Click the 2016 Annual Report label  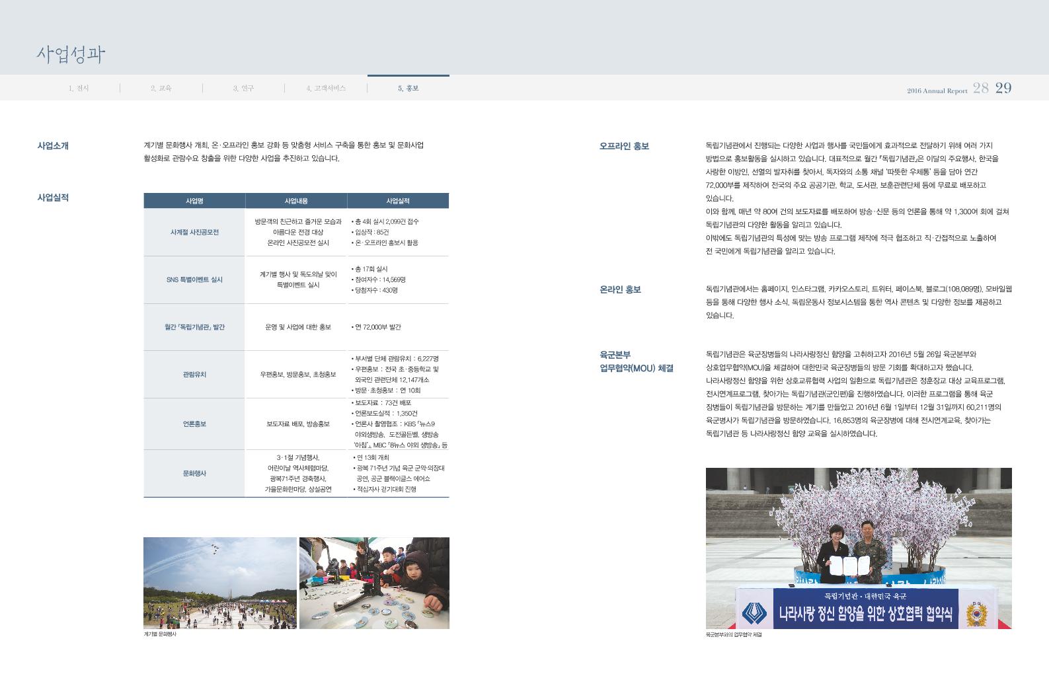click(x=937, y=91)
